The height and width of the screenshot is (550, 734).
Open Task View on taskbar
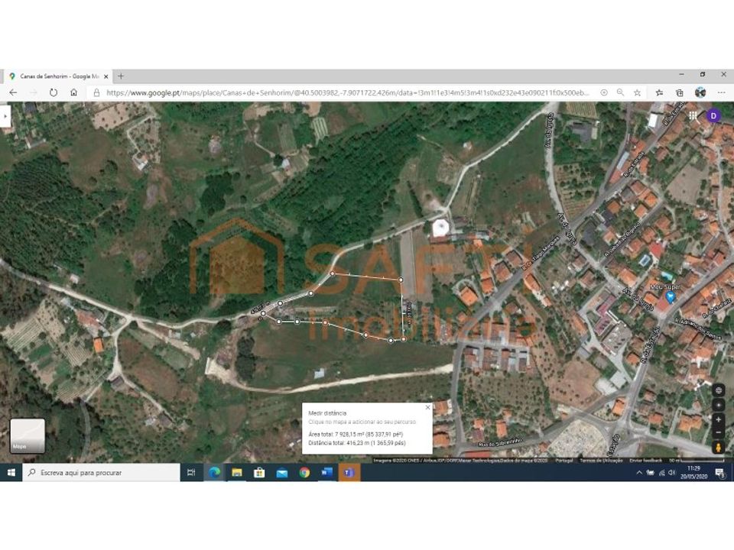pos(191,472)
